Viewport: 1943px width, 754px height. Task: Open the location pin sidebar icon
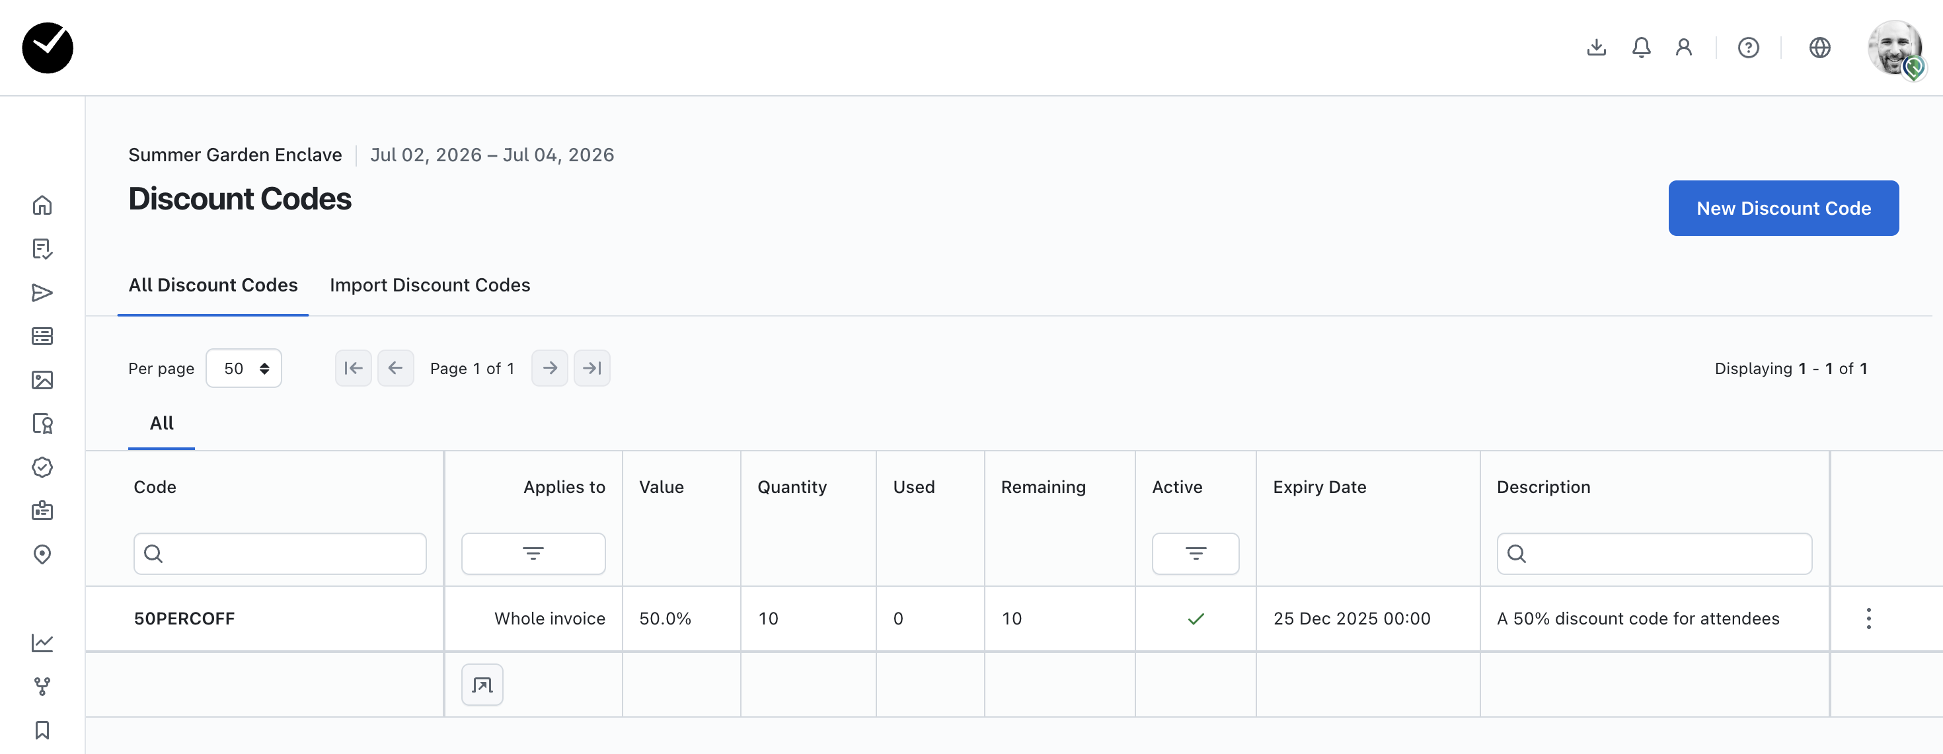point(42,555)
